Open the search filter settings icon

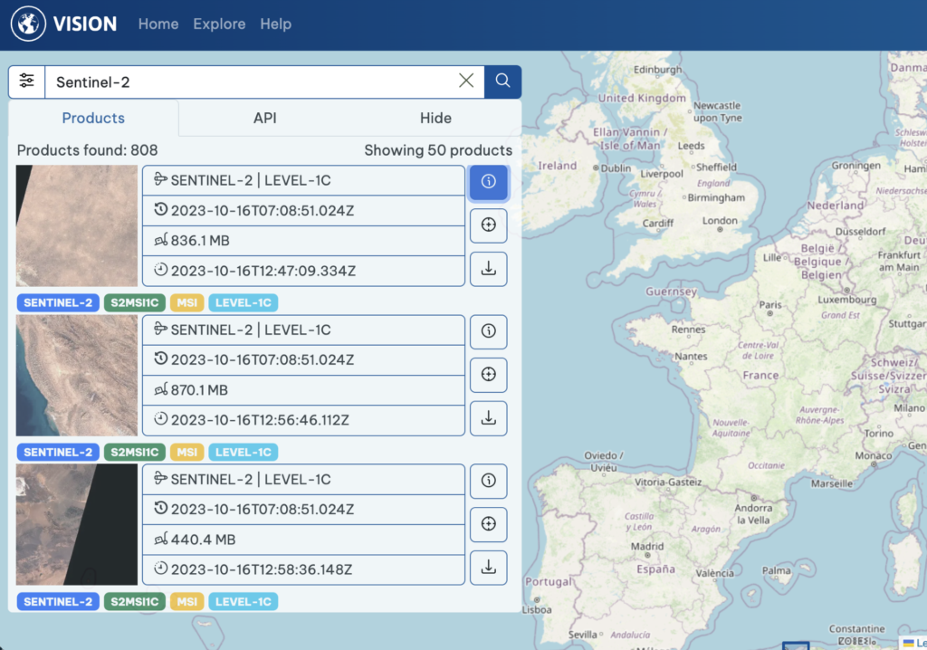pyautogui.click(x=26, y=81)
